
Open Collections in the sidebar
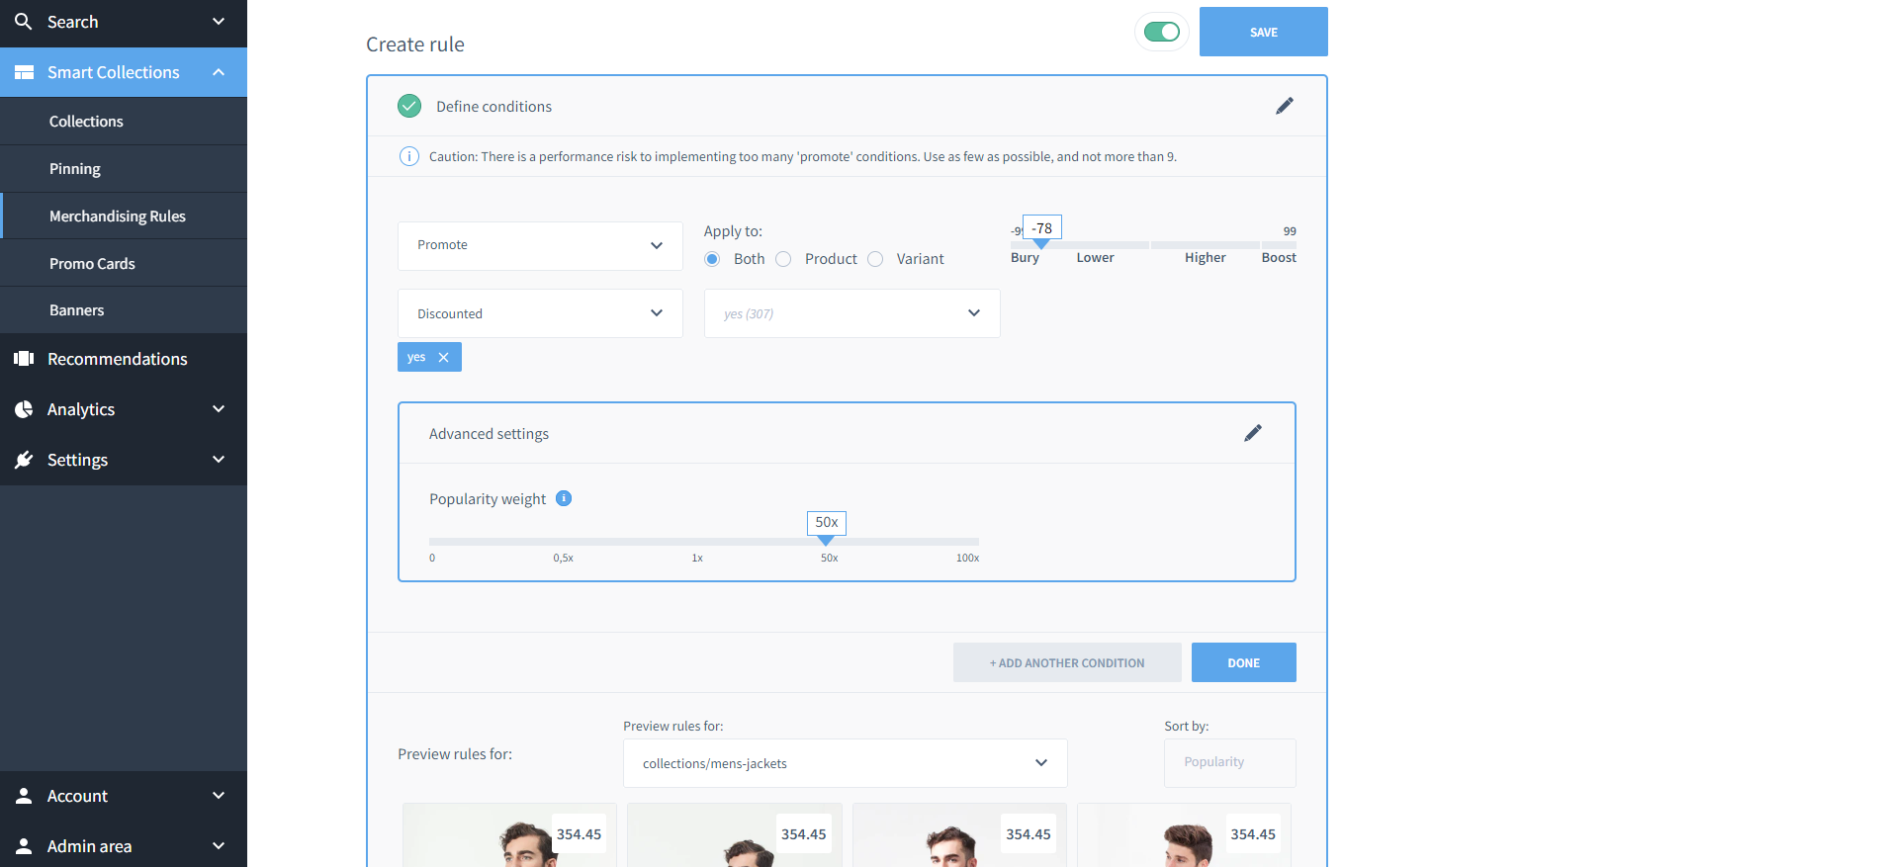124,121
